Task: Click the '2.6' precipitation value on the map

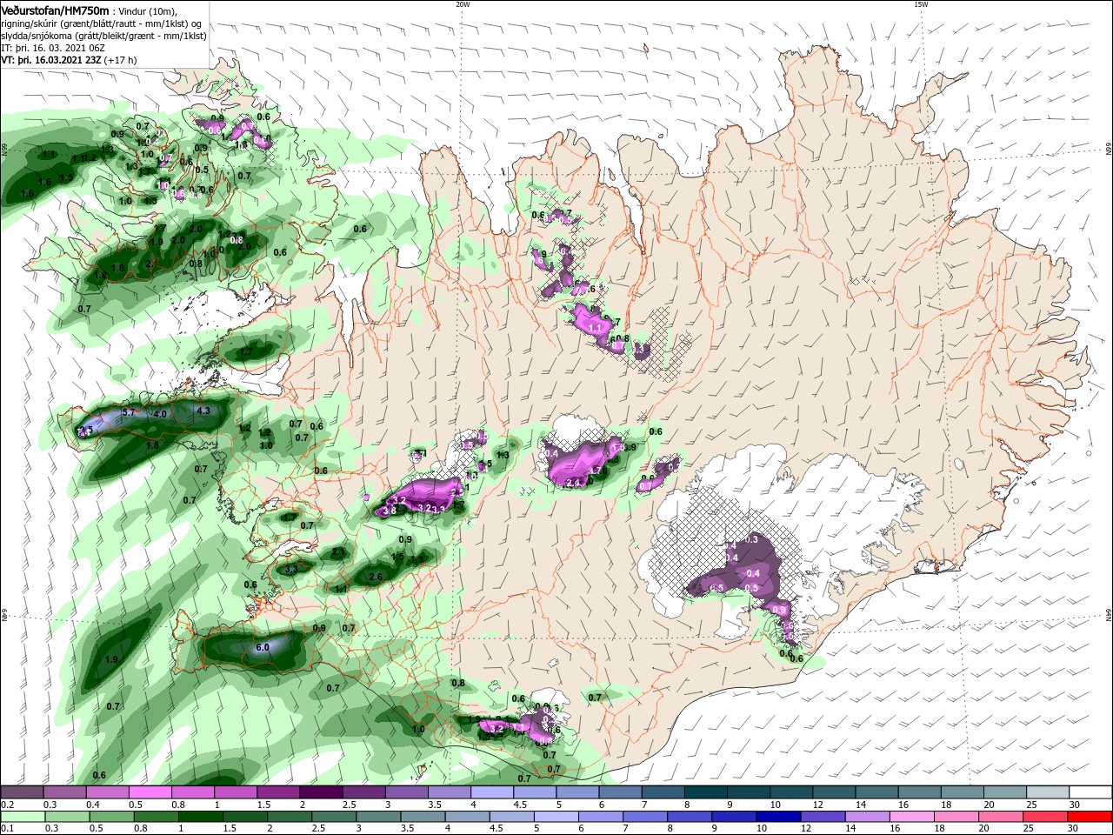Action: (x=376, y=577)
